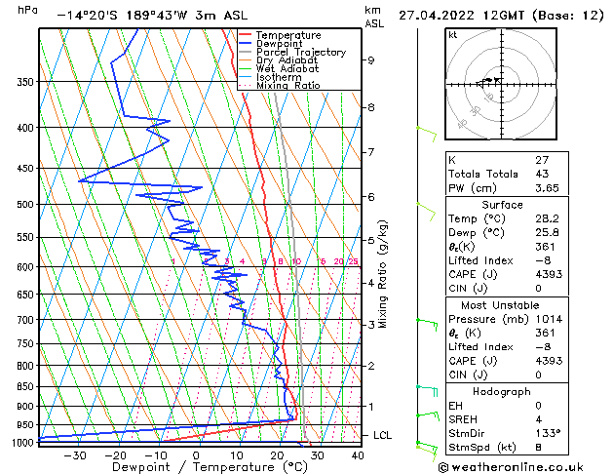Click the wind barb near 700 hPa
The height and width of the screenshot is (474, 613).
tap(427, 325)
